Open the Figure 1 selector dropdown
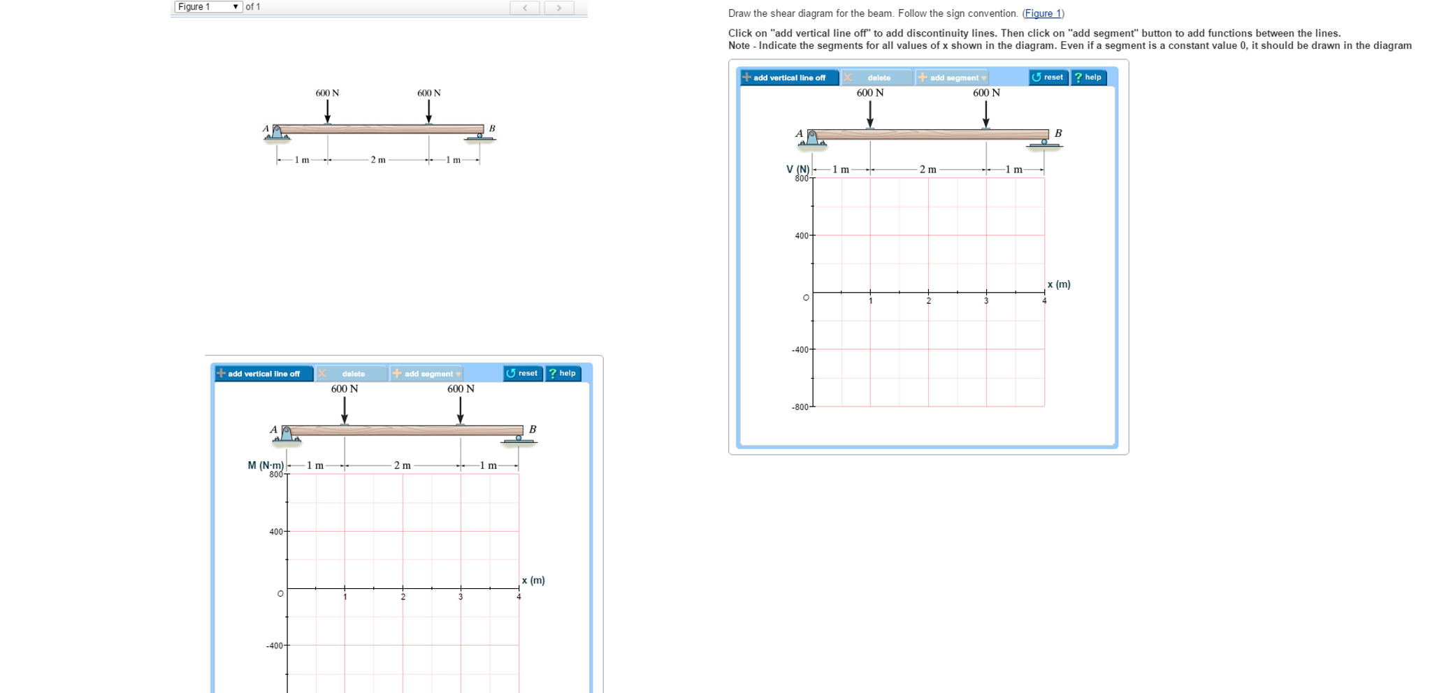1430x693 pixels. 208,7
